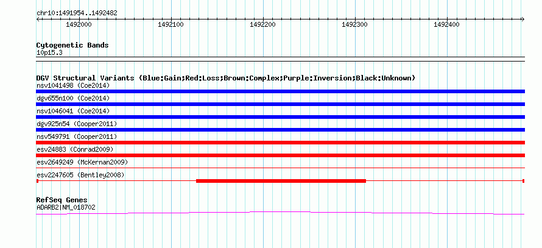Click the blue gain bar of dgv655n100
Viewport: 542px width, 248px height.
point(280,104)
